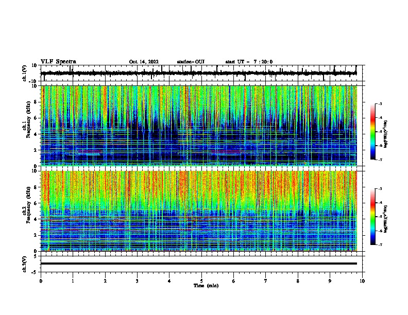Click the upper log(PSD) color bar title

[386, 134]
